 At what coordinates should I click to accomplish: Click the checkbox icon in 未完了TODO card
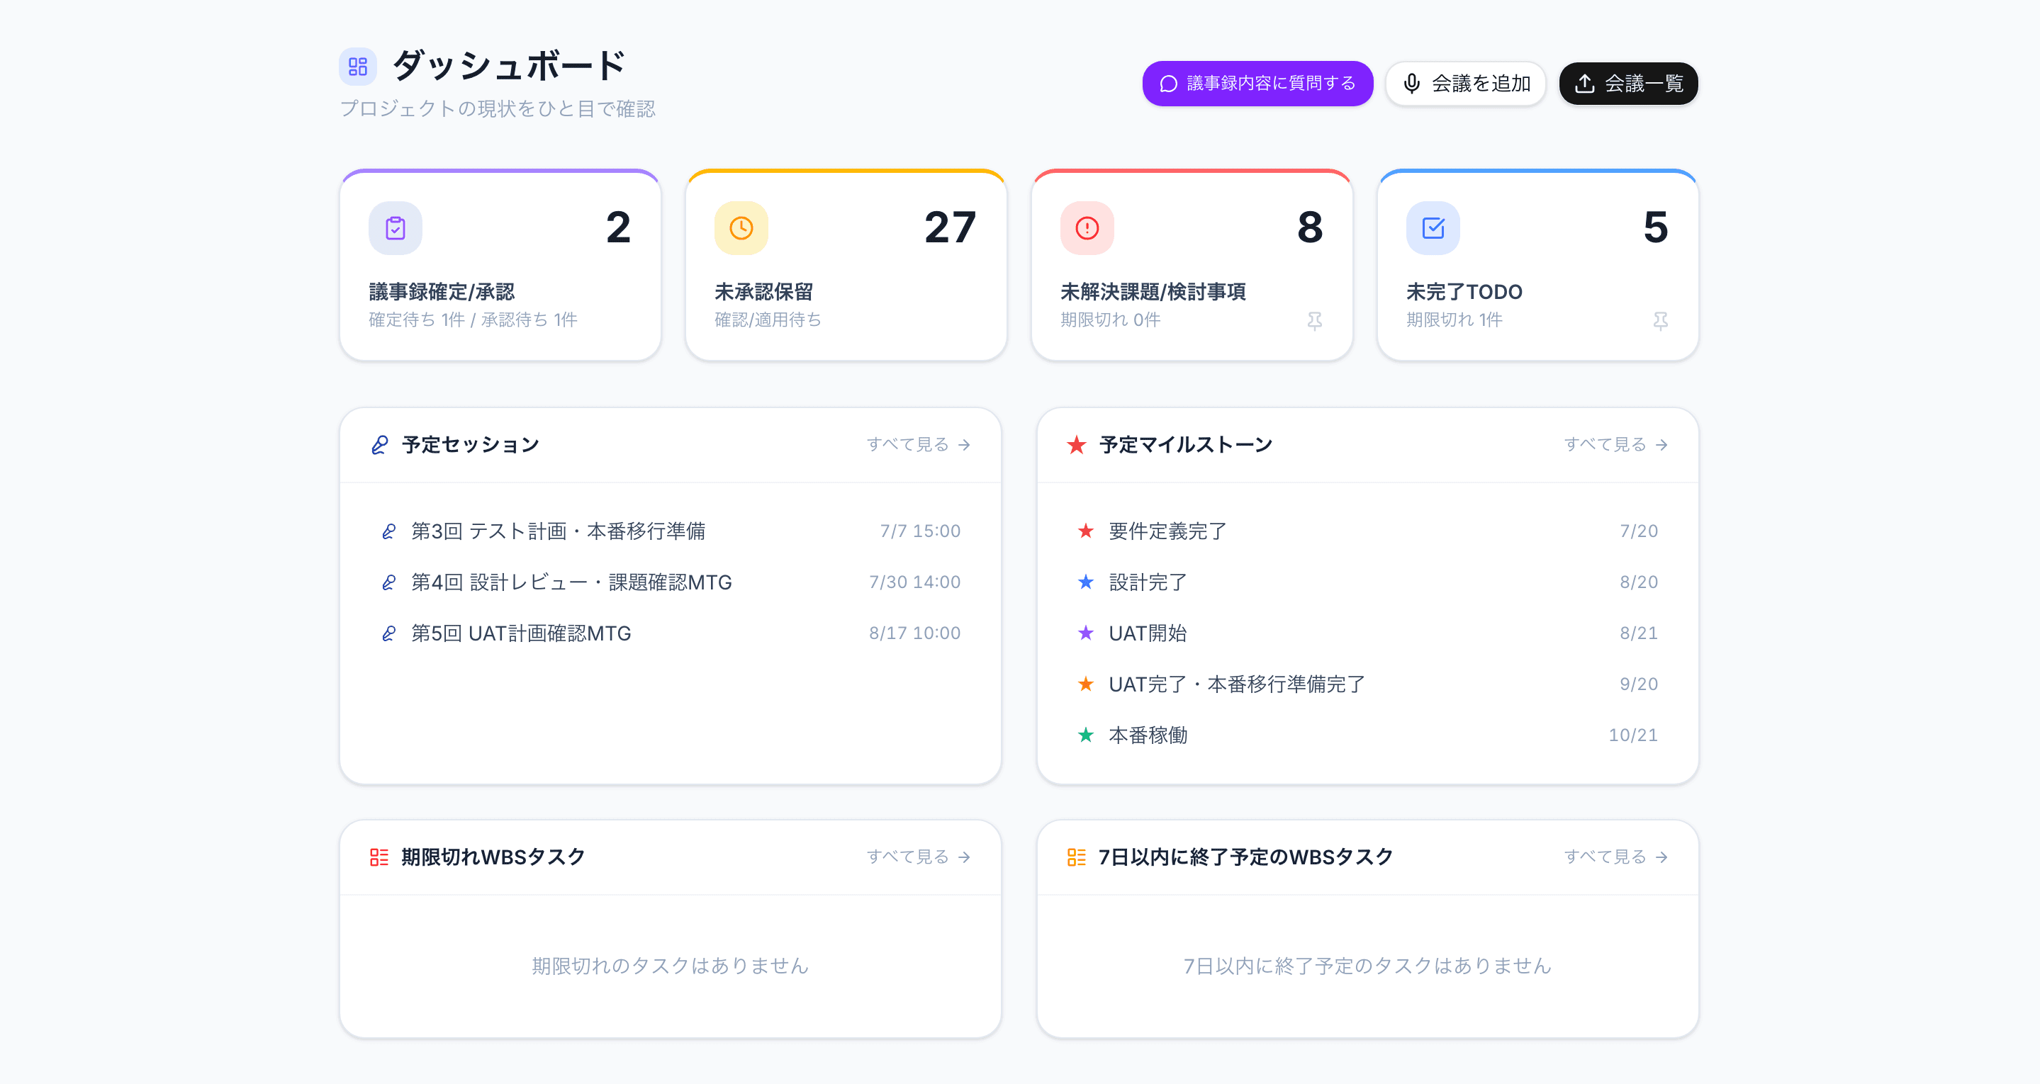(1433, 228)
